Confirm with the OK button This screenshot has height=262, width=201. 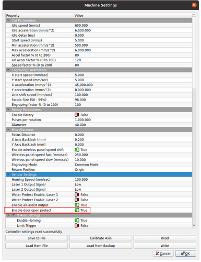pos(185,254)
